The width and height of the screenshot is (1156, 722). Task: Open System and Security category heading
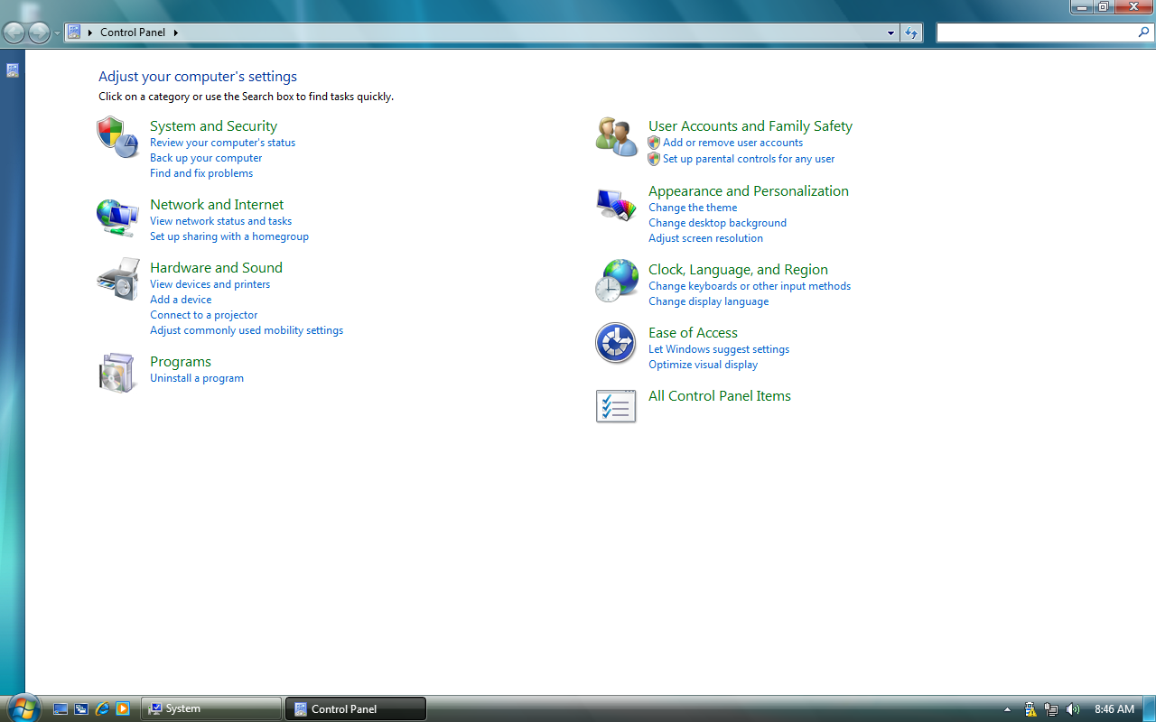[x=213, y=126]
